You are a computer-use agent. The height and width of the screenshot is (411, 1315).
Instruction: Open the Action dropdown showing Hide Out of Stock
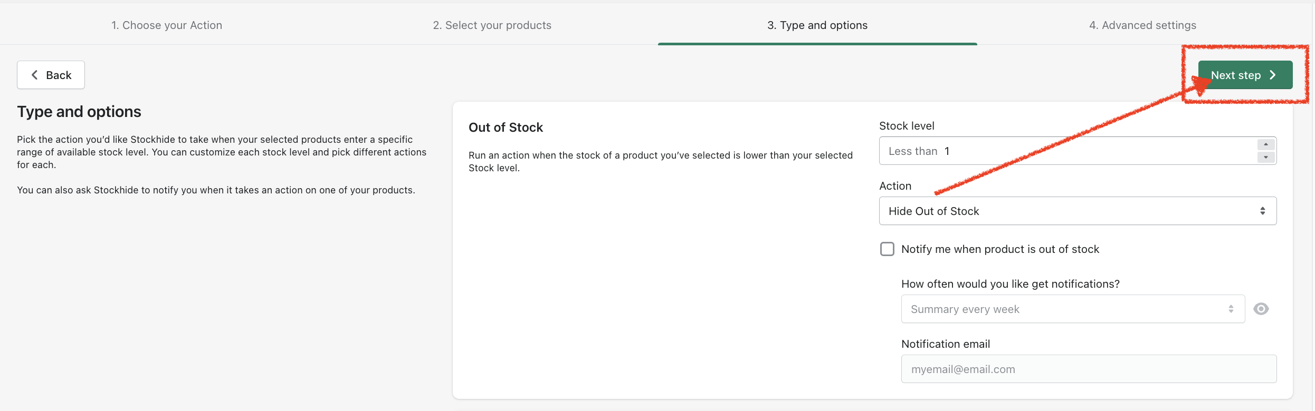(x=1076, y=211)
